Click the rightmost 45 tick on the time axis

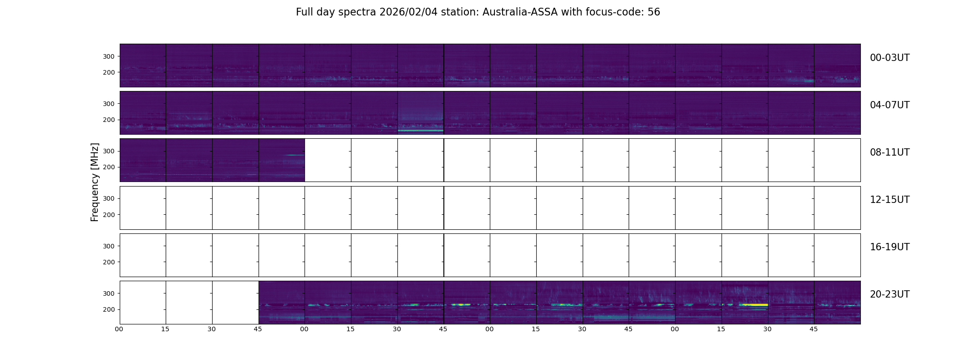pyautogui.click(x=814, y=329)
